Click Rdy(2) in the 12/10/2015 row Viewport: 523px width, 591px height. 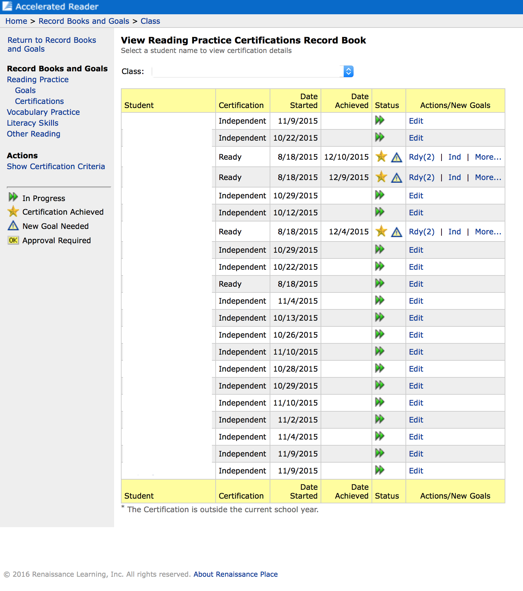[x=422, y=157]
